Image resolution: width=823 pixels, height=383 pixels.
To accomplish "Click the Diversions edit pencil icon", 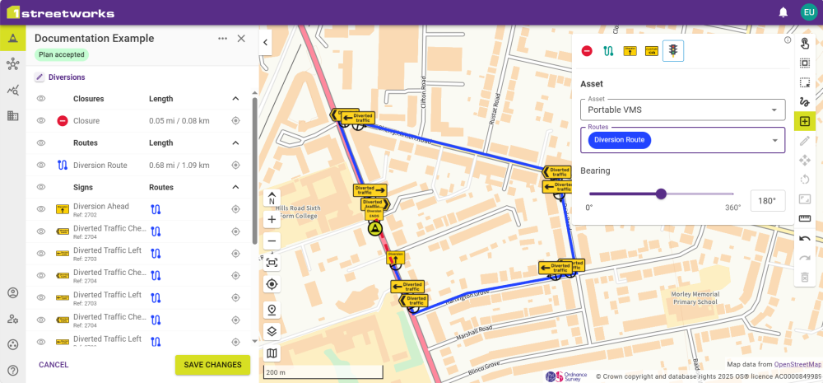I will (x=40, y=77).
